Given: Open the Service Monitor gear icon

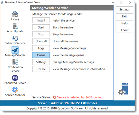Looking at the screenshot, I should pos(15,90).
